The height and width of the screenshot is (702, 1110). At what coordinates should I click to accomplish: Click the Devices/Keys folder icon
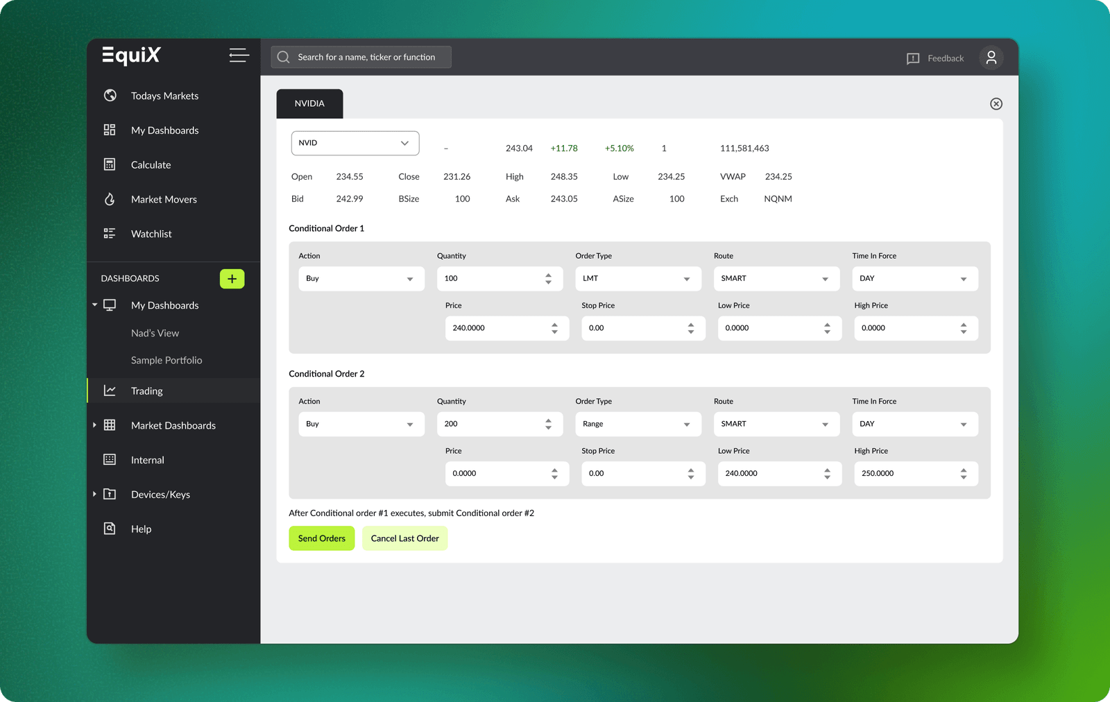click(x=110, y=494)
